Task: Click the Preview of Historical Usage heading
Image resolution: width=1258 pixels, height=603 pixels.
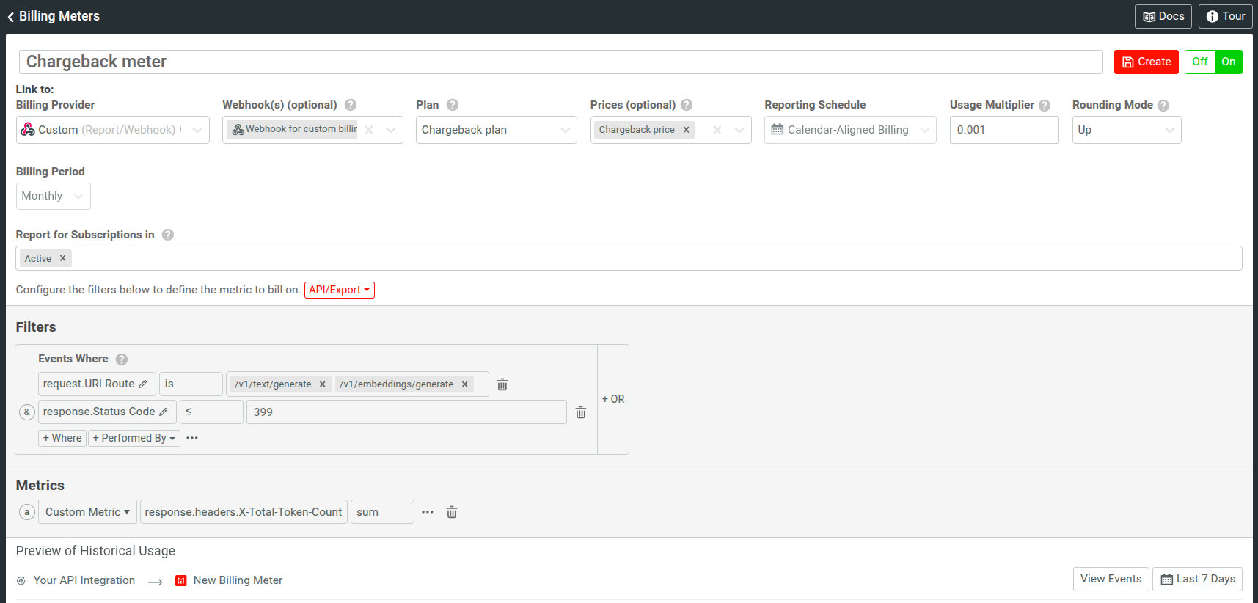Action: click(95, 551)
